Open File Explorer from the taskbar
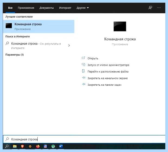Viewport: 168px width, 152px height. pyautogui.click(x=15, y=146)
